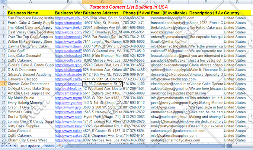Click the 'Targeted Contact List Building in USA' title
The width and height of the screenshot is (253, 150).
[x=129, y=7]
